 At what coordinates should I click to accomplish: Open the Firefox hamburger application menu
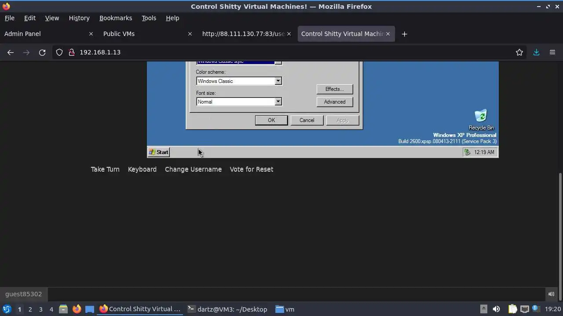(552, 52)
